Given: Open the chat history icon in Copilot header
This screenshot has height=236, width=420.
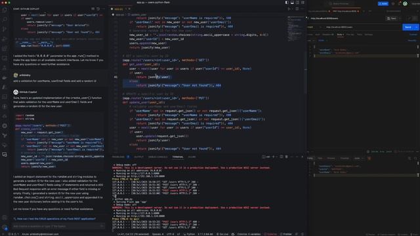Looking at the screenshot, I should tap(98, 9).
